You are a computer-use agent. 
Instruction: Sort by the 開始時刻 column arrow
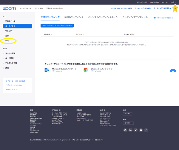(51, 34)
